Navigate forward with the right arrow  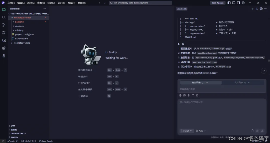(x=105, y=3)
